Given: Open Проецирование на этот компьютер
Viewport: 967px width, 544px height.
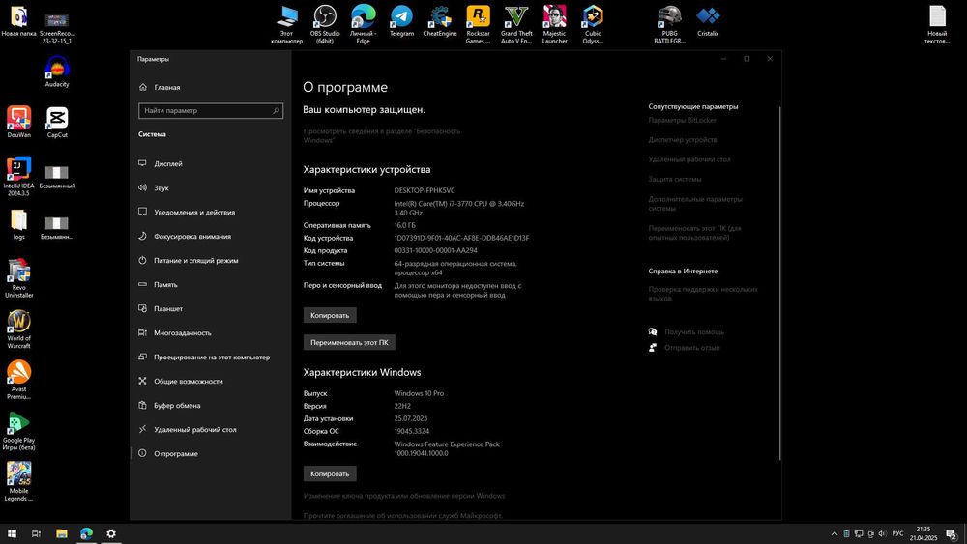Looking at the screenshot, I should tap(210, 358).
